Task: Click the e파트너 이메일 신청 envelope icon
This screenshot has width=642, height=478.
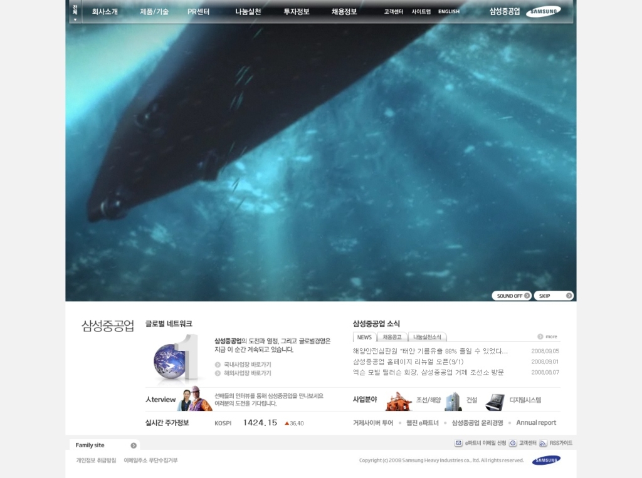Action: (x=458, y=443)
